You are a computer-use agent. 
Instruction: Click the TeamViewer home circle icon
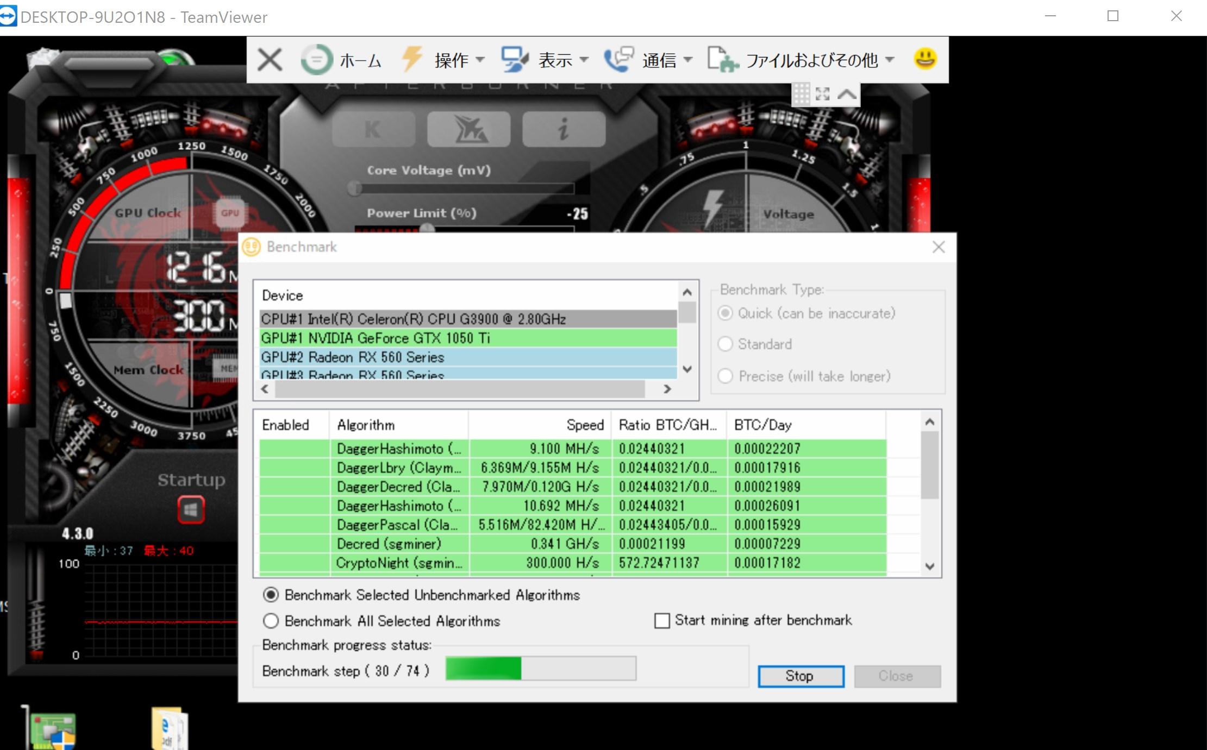tap(316, 60)
